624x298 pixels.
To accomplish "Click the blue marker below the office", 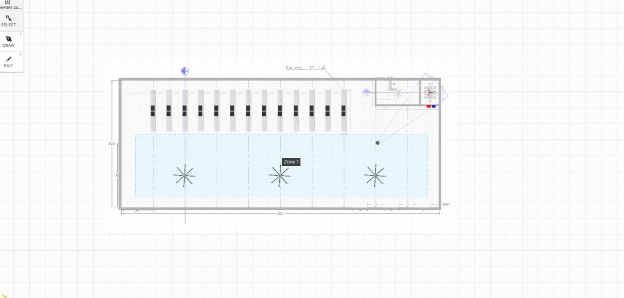I will (x=434, y=107).
